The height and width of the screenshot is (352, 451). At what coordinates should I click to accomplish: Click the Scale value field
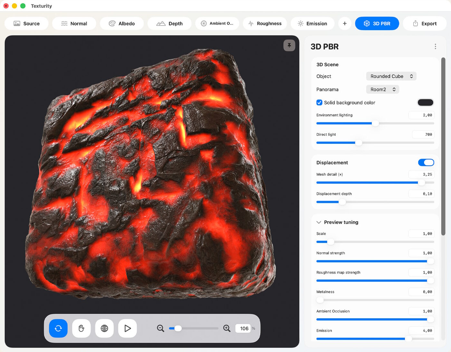tap(421, 234)
